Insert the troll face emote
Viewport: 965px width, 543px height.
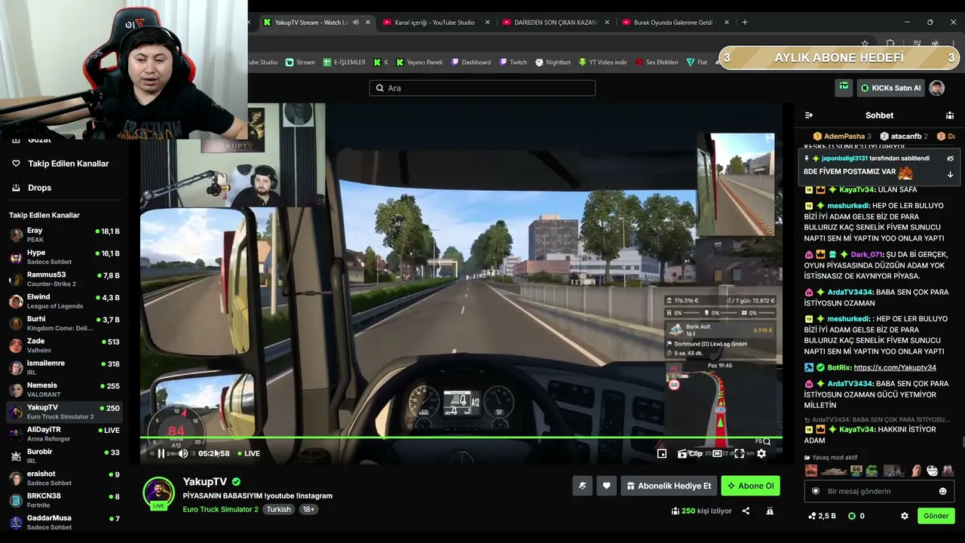pyautogui.click(x=932, y=471)
